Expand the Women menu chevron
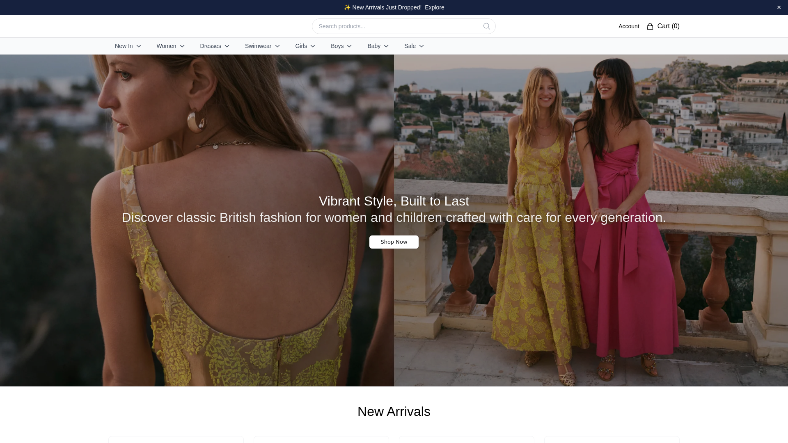Screen dimensions: 788x443 coord(182,46)
